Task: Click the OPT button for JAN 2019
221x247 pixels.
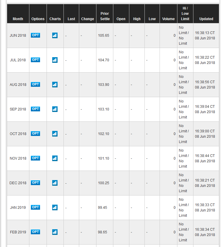Action: coord(35,207)
